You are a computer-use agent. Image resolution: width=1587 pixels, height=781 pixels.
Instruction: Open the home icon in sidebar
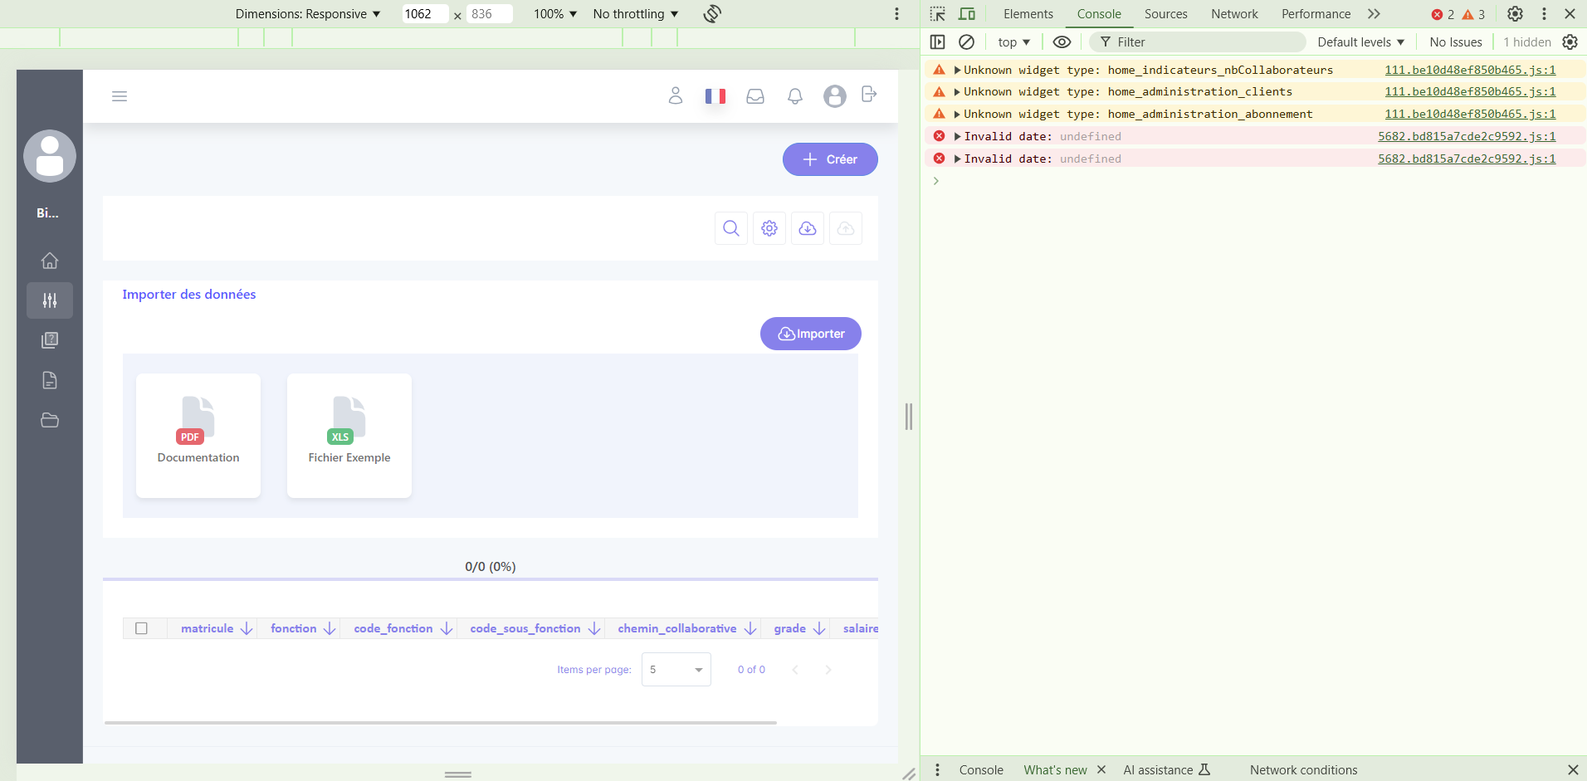tap(50, 261)
